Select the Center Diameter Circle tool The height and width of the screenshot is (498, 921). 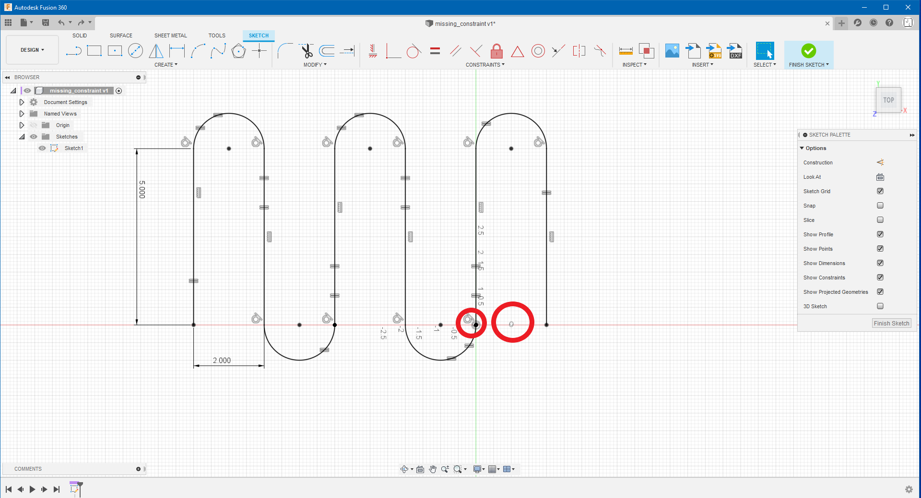136,51
